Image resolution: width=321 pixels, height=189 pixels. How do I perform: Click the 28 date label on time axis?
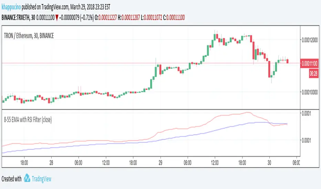coord(51,163)
